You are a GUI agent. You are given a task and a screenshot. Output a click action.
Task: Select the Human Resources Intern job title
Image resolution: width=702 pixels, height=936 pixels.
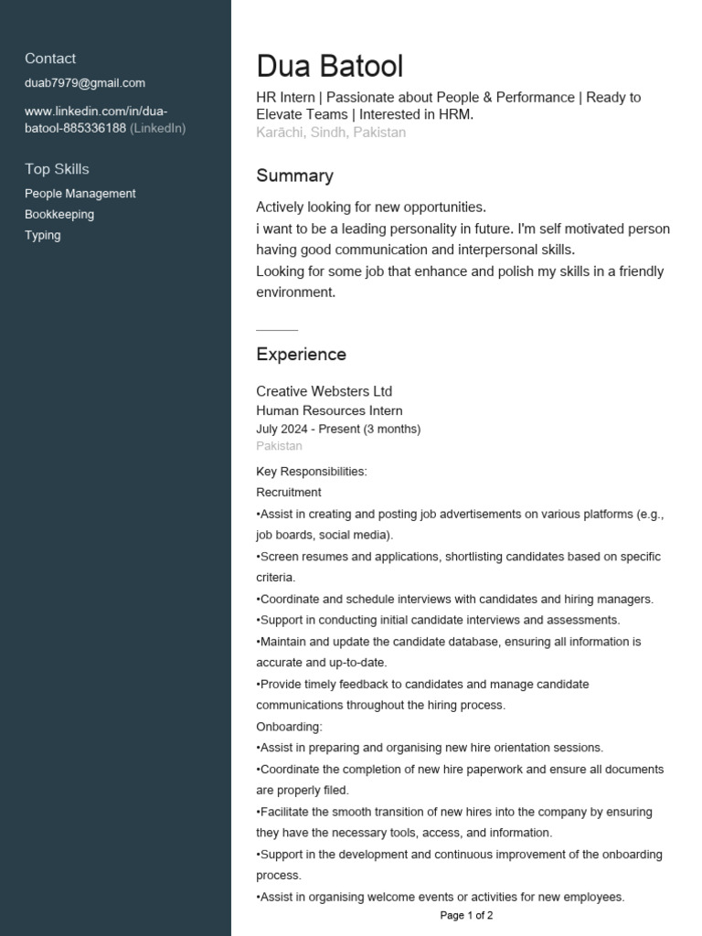329,411
